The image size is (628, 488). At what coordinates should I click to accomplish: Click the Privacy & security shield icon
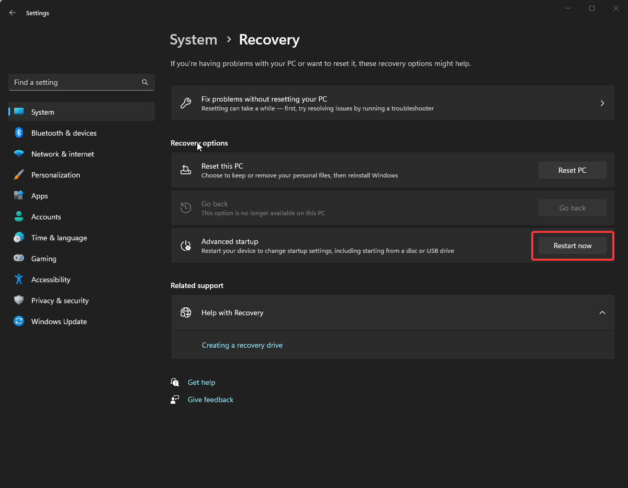tap(19, 301)
